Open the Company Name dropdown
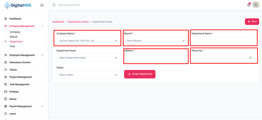262x120 pixels. click(88, 41)
